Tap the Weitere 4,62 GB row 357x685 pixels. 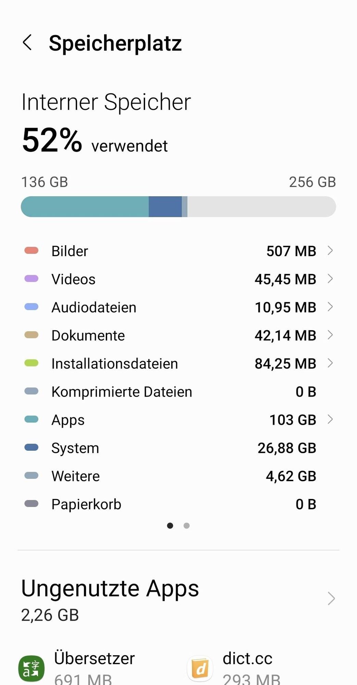tap(178, 476)
